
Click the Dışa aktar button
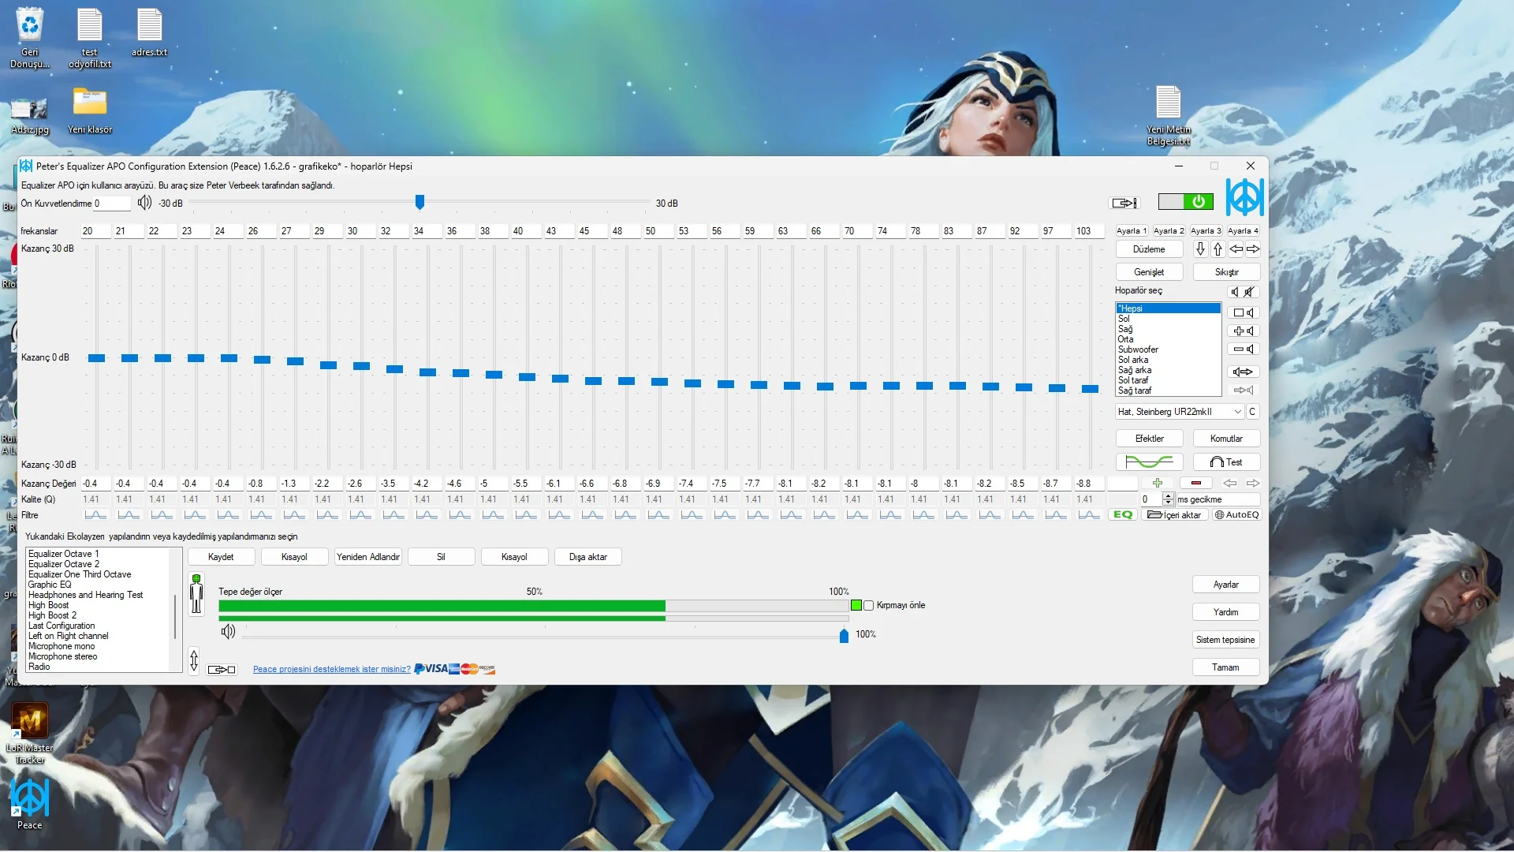point(588,557)
